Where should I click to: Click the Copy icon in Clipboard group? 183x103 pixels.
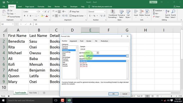coord(8,14)
